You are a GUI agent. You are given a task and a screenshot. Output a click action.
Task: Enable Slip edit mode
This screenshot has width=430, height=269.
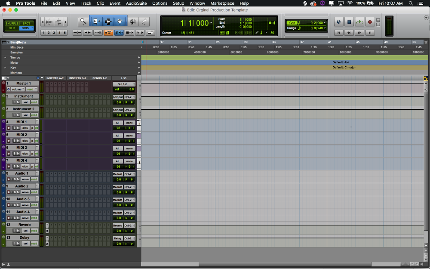point(12,28)
